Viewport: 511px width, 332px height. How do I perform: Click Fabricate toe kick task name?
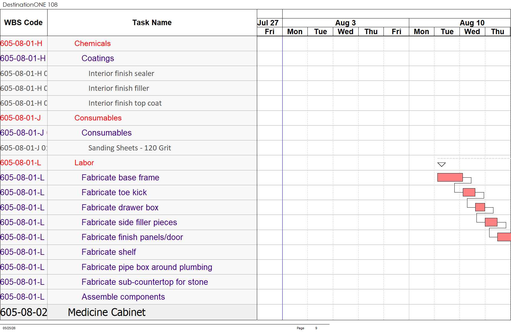[114, 192]
